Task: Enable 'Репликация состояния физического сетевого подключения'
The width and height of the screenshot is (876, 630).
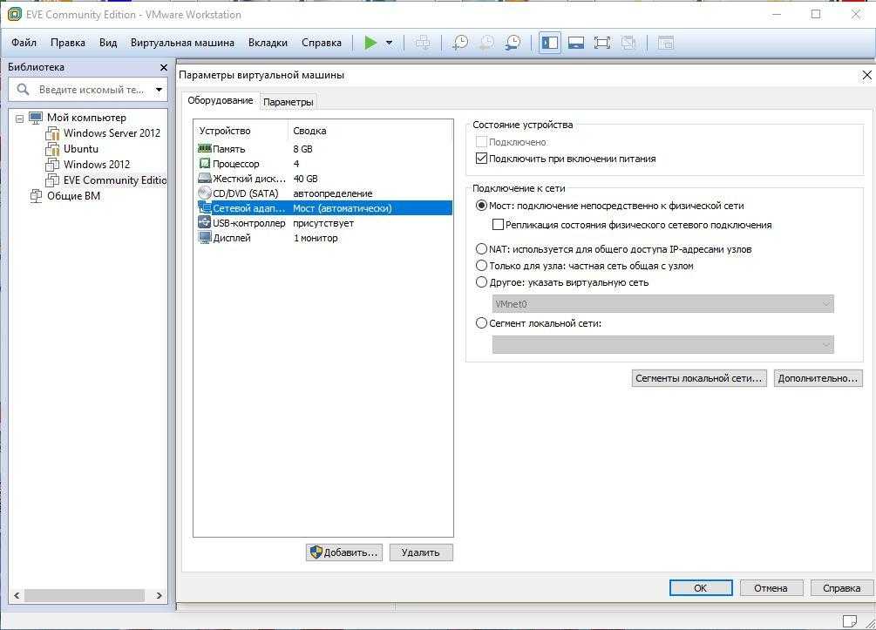Action: pos(499,225)
